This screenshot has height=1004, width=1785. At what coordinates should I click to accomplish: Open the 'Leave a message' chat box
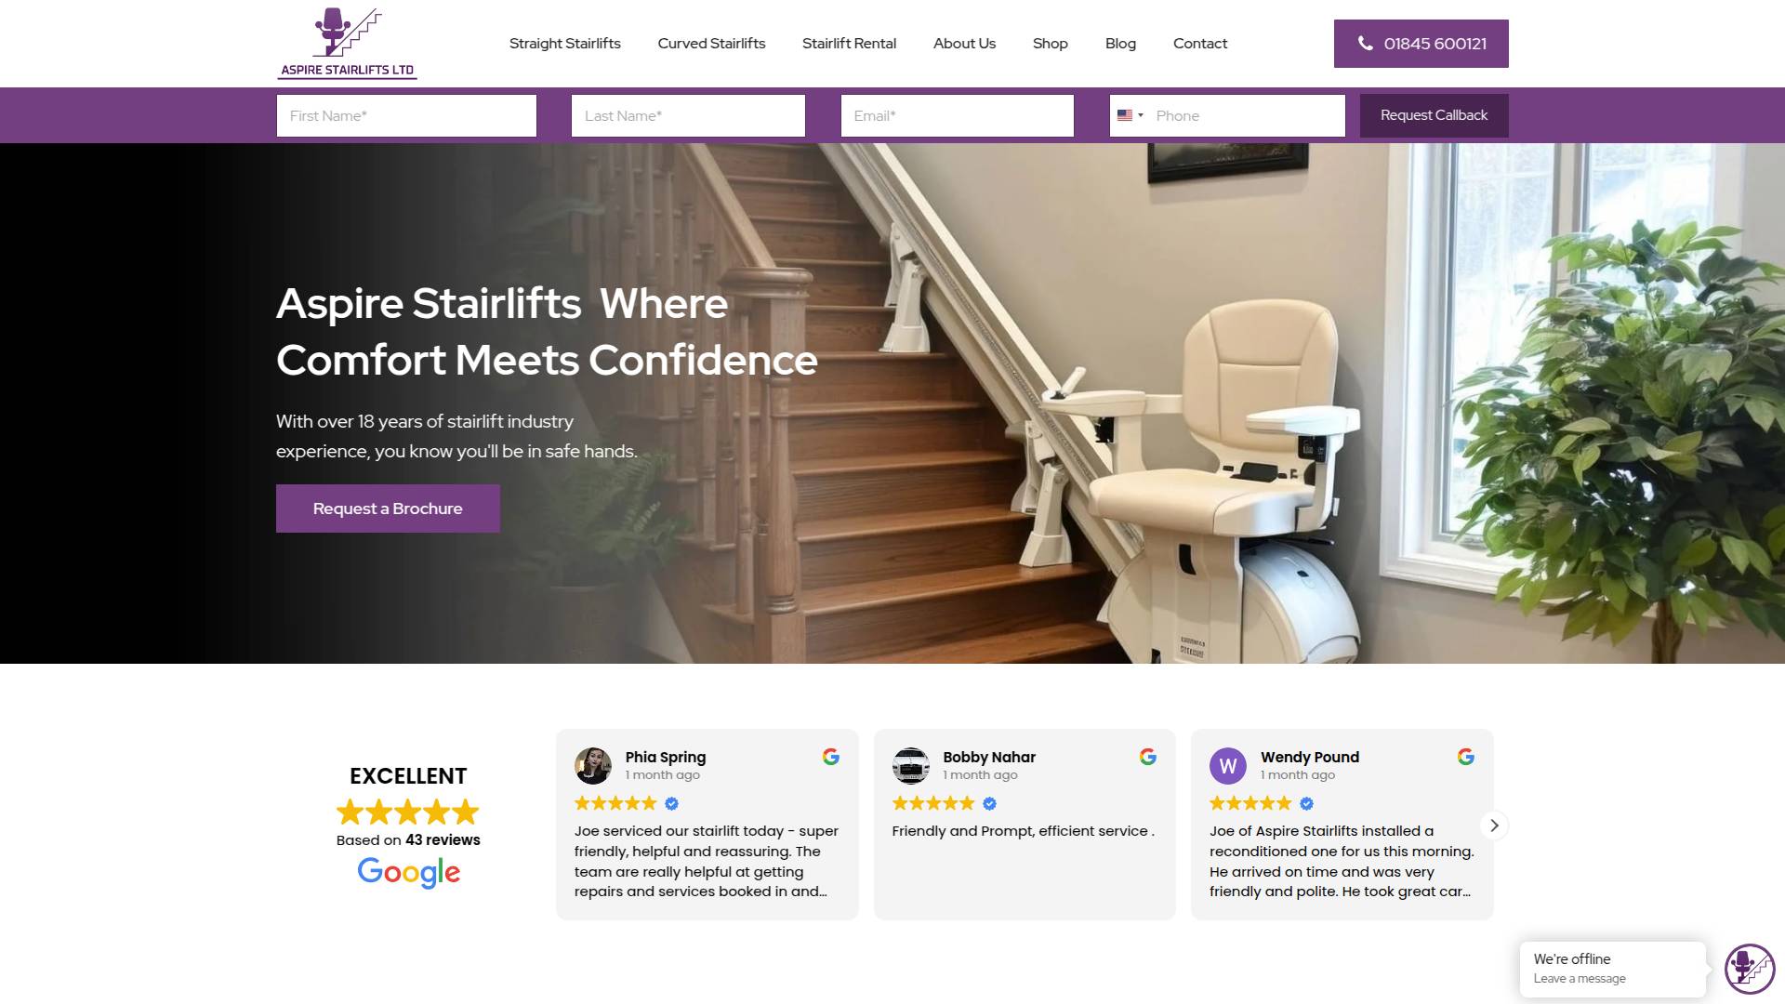click(x=1613, y=969)
